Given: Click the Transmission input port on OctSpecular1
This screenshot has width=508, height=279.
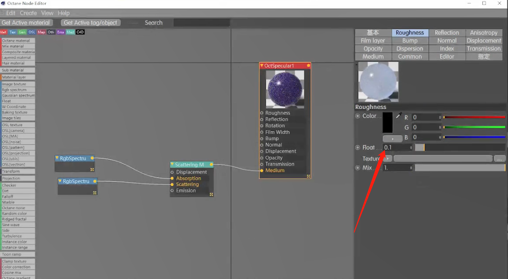Looking at the screenshot, I should (262, 164).
